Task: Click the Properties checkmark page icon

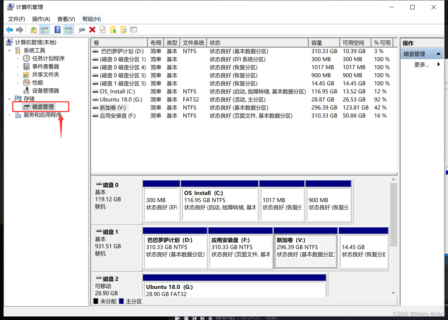Action: (x=103, y=30)
